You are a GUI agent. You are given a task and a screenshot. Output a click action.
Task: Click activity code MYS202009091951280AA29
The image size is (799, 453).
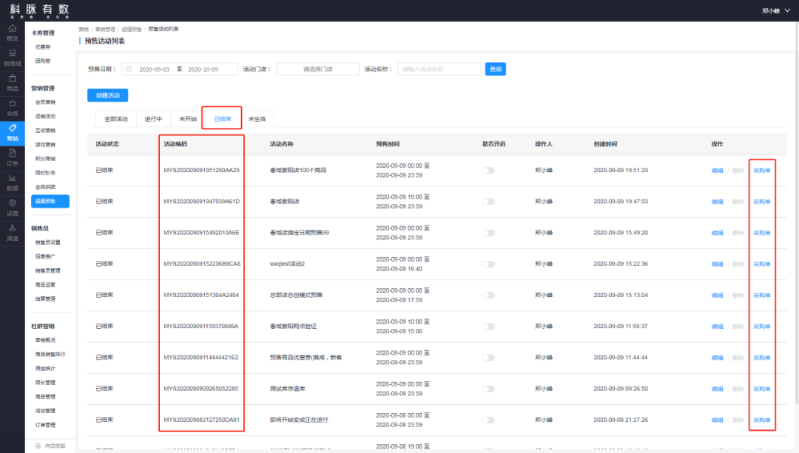tap(201, 171)
